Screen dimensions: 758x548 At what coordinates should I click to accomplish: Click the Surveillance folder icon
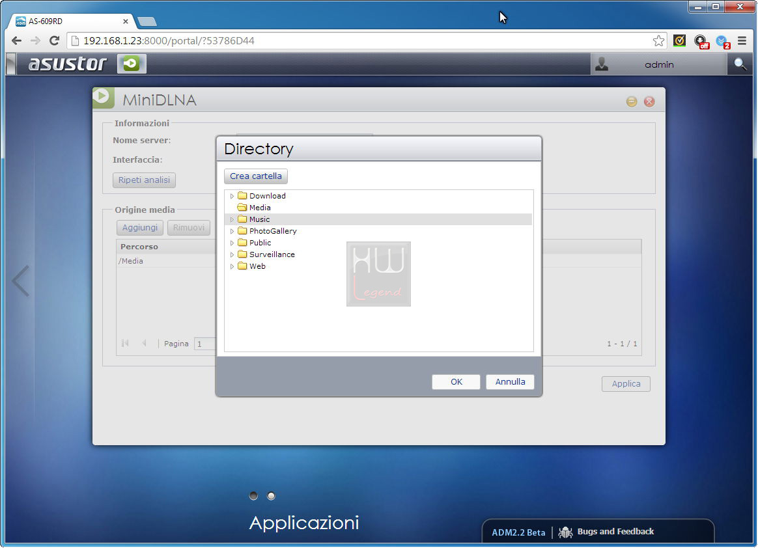[242, 254]
